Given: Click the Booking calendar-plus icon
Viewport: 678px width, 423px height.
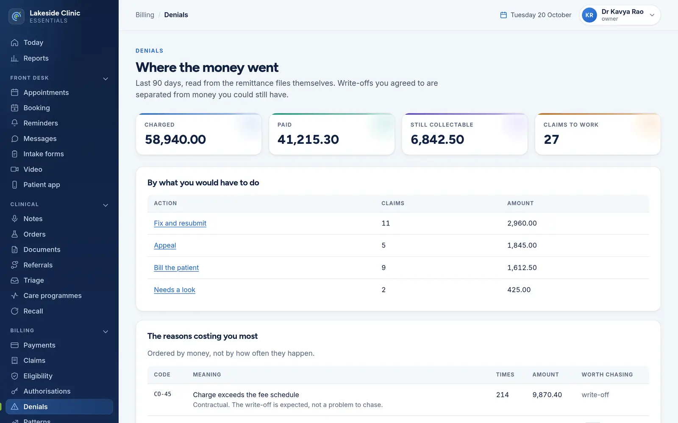Looking at the screenshot, I should click(x=14, y=108).
